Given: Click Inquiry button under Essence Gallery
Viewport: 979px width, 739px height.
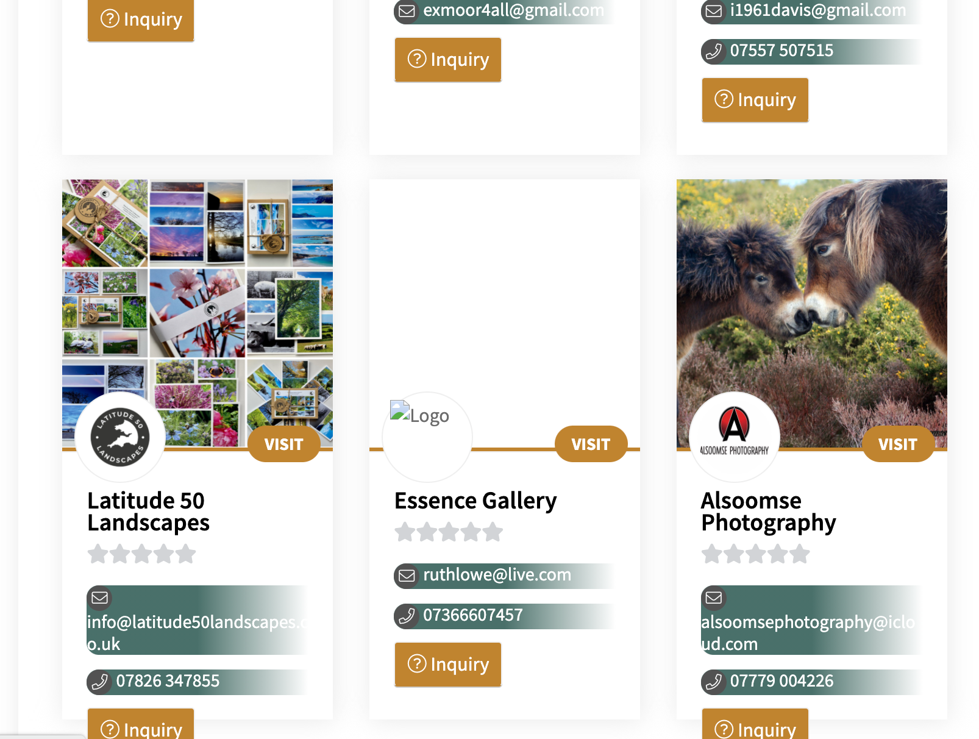Looking at the screenshot, I should coord(448,665).
